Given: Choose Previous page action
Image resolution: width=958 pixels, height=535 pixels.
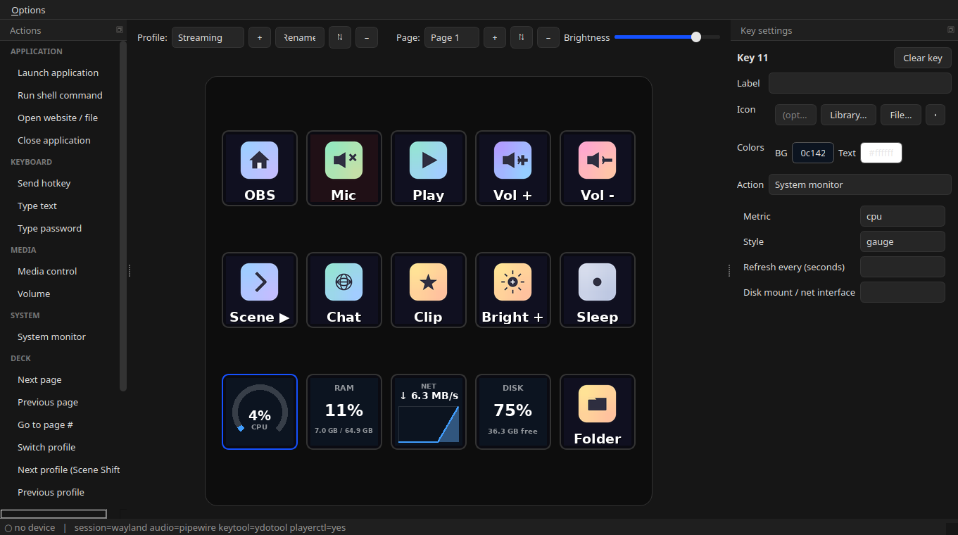Looking at the screenshot, I should click(x=48, y=402).
